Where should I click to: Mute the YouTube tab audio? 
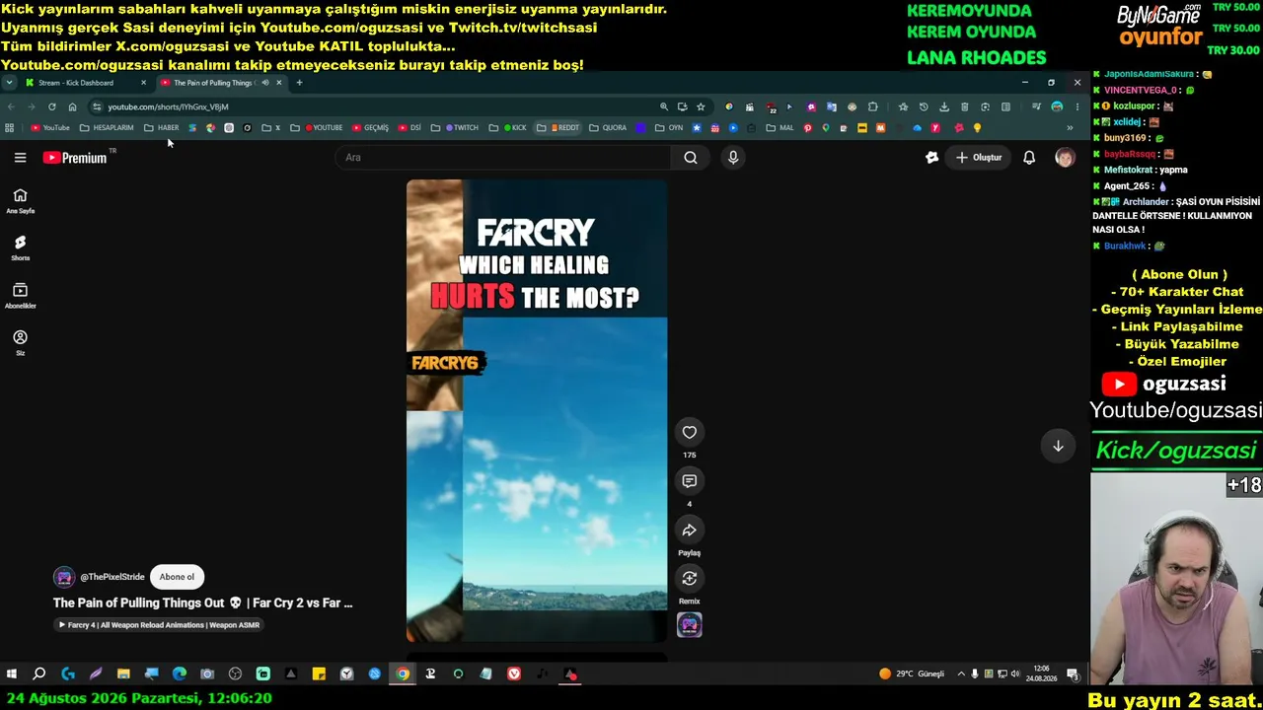point(265,83)
